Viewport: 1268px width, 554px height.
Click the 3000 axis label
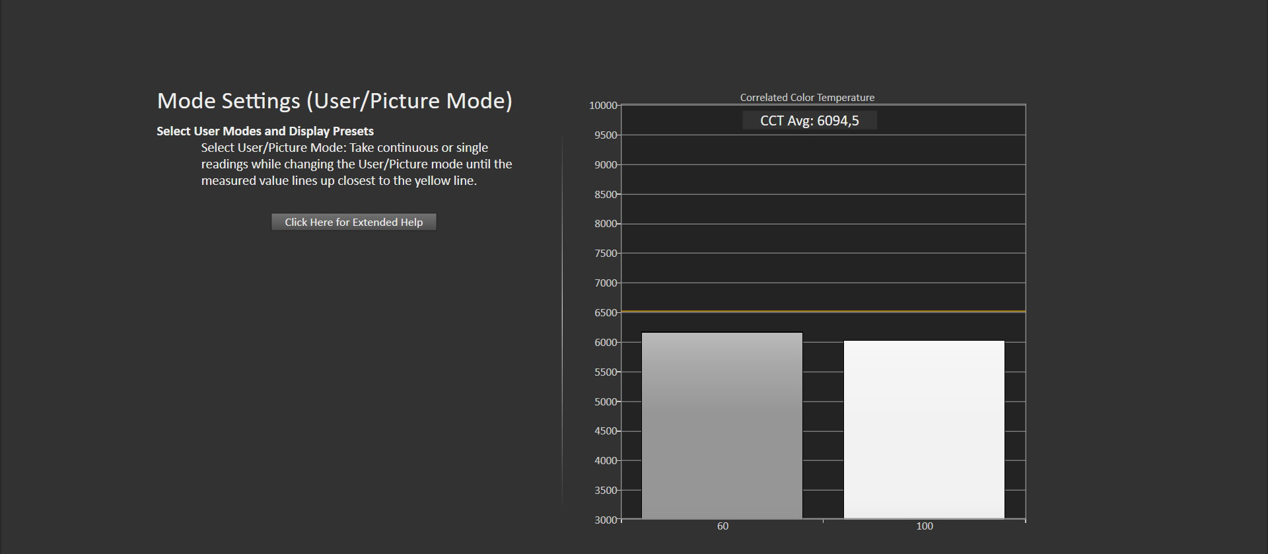606,520
